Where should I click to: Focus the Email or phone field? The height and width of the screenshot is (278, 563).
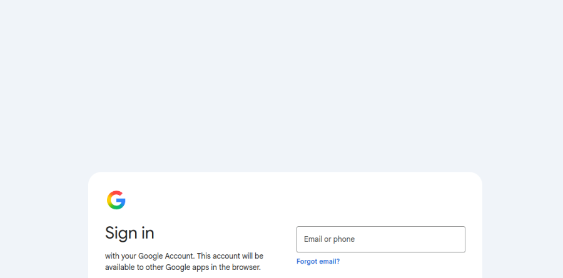coord(380,239)
